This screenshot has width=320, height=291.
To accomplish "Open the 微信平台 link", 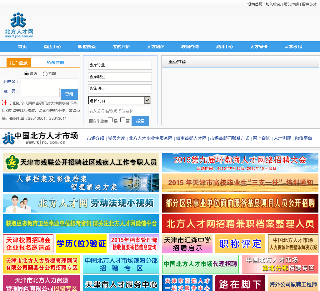I will [x=303, y=138].
